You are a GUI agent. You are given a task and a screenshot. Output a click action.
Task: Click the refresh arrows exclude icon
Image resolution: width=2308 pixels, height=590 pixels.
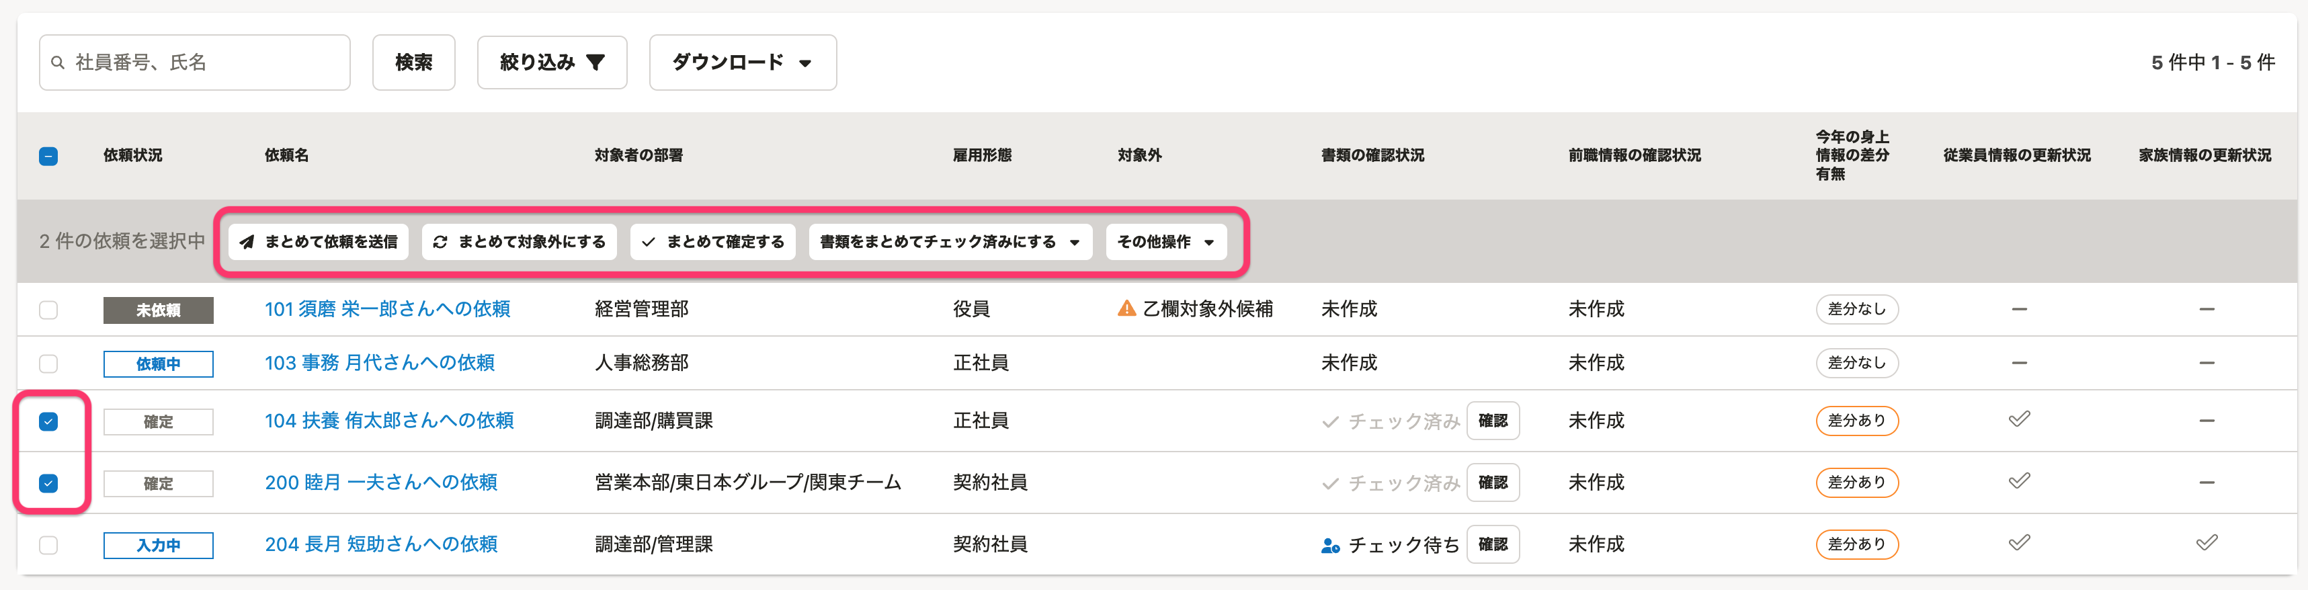click(x=440, y=242)
